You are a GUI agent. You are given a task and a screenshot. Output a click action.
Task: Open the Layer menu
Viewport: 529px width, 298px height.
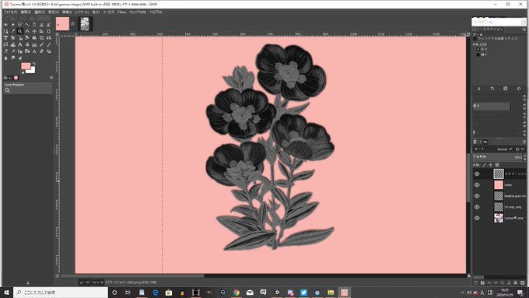tap(82, 12)
